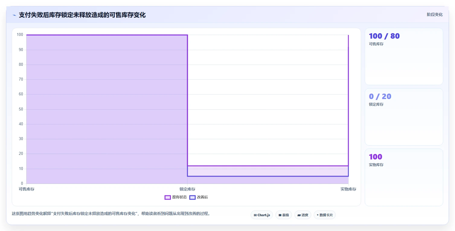Click the 实物库存 x-axis label
The height and width of the screenshot is (231, 455).
[348, 189]
